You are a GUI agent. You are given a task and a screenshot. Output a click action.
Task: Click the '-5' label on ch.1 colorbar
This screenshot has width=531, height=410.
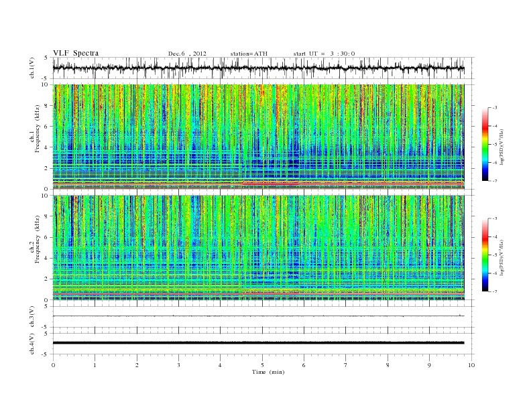(495, 144)
